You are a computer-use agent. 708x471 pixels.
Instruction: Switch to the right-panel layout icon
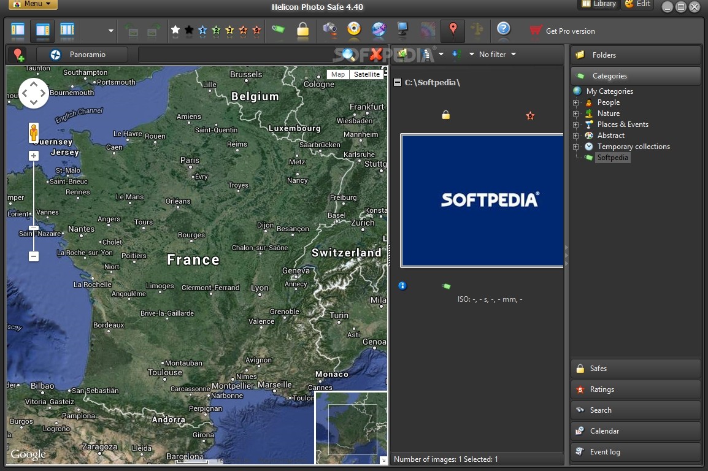(x=43, y=30)
